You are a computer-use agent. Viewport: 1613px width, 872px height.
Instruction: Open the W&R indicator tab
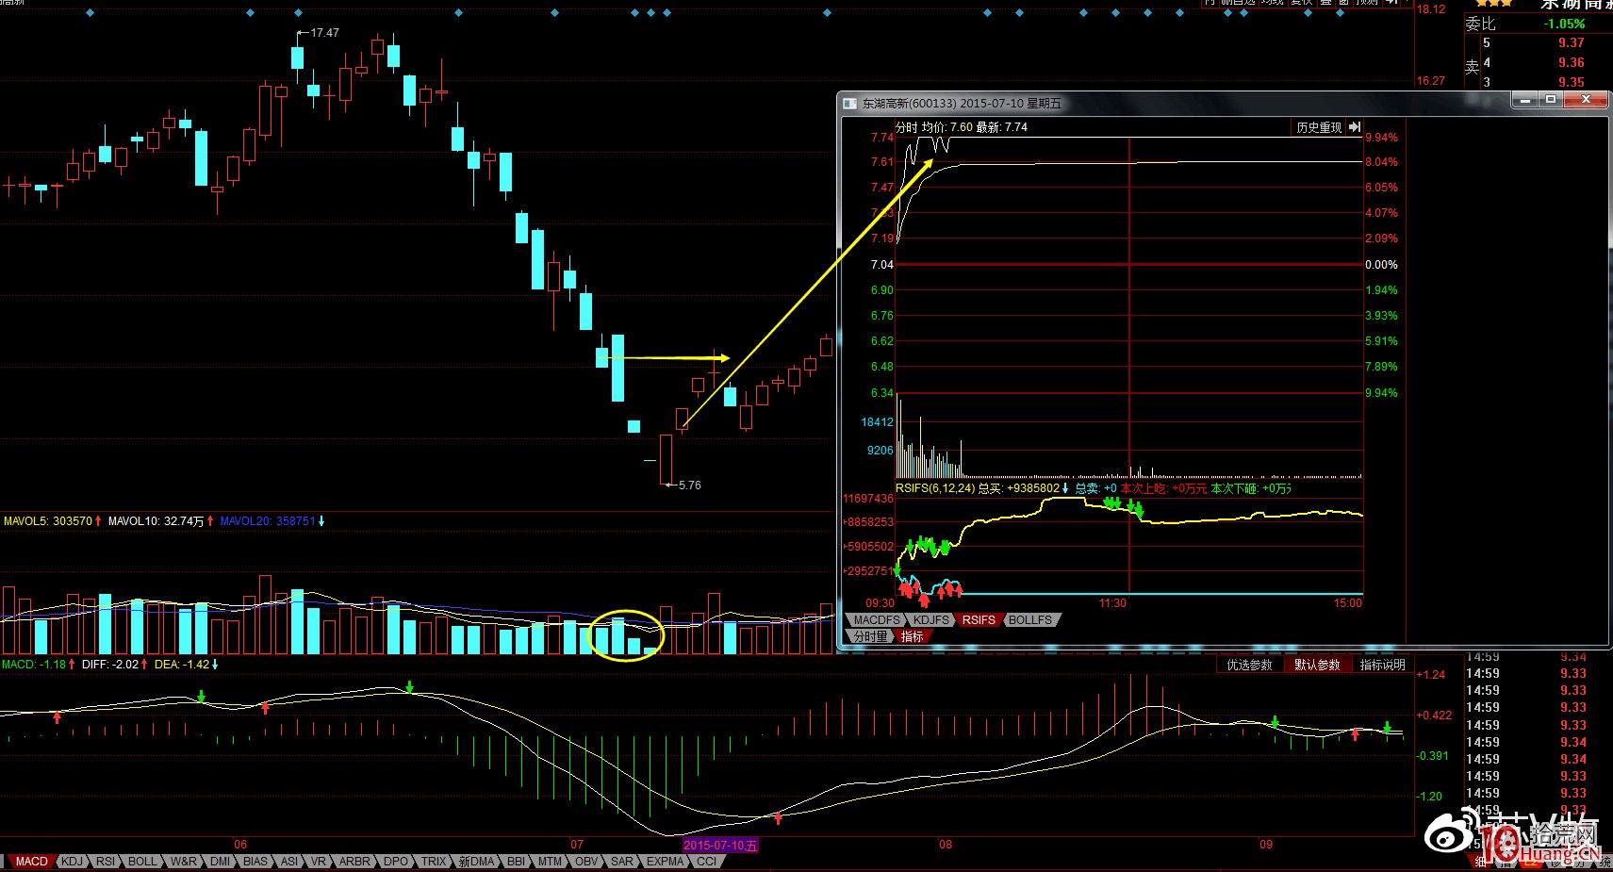point(184,862)
